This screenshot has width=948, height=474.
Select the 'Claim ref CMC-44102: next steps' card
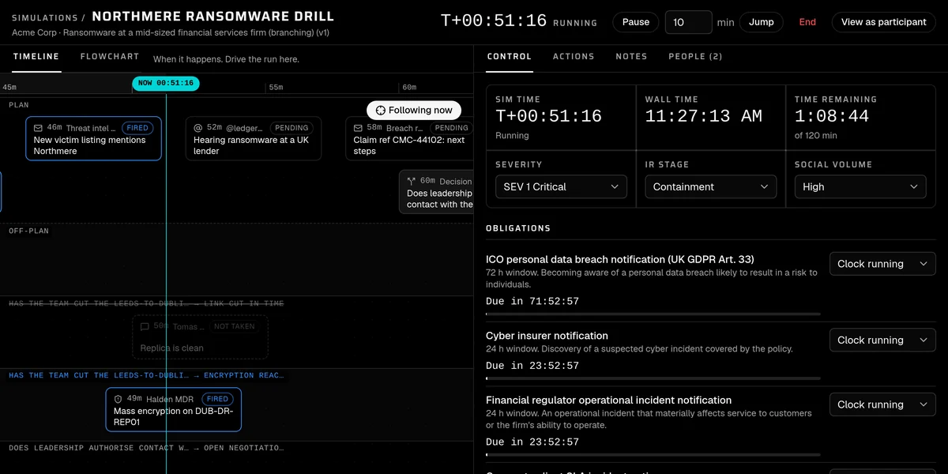(410, 139)
